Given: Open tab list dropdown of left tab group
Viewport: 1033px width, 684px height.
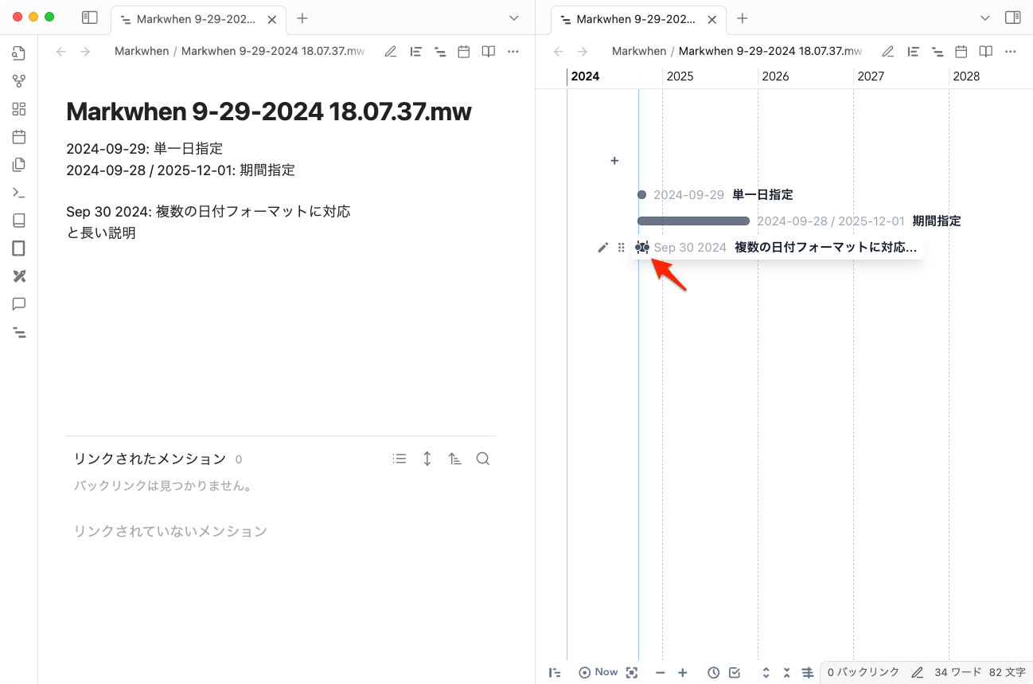Looking at the screenshot, I should tap(514, 18).
